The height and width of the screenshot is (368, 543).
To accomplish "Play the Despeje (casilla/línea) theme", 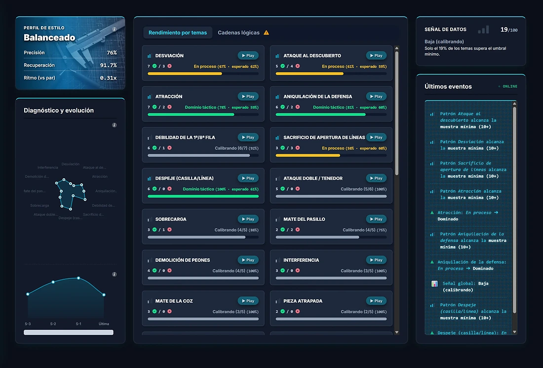I will [x=248, y=178].
